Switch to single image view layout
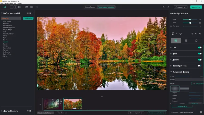This screenshot has height=115, width=204. point(27,7)
